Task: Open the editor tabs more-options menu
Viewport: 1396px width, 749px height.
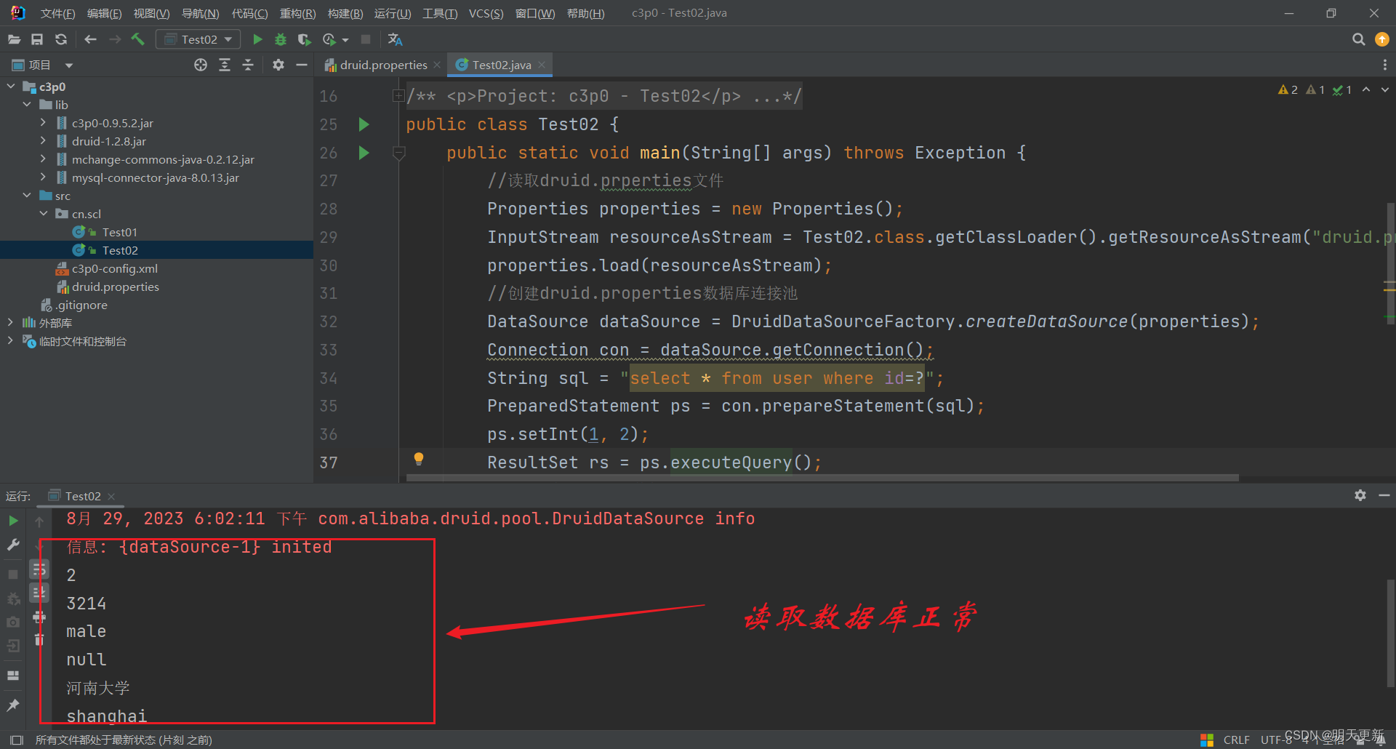Action: tap(1384, 65)
